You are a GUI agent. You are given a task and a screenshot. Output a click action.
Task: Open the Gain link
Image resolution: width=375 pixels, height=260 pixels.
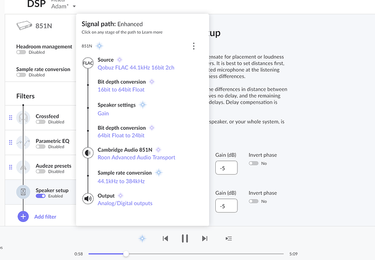pos(103,113)
